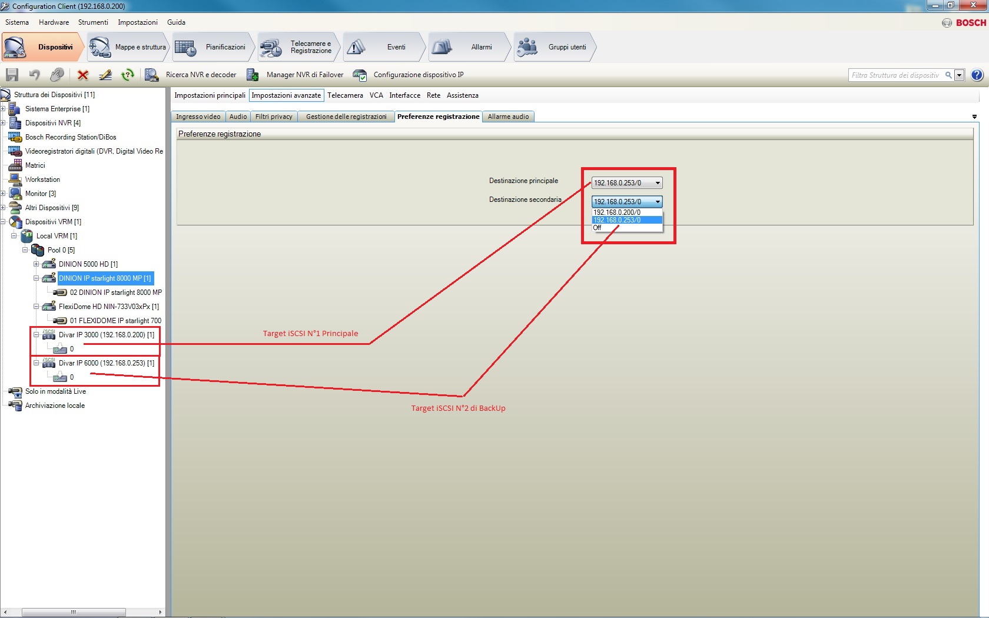This screenshot has height=618, width=989.
Task: Click the Monitor tree icon
Action: click(x=15, y=194)
